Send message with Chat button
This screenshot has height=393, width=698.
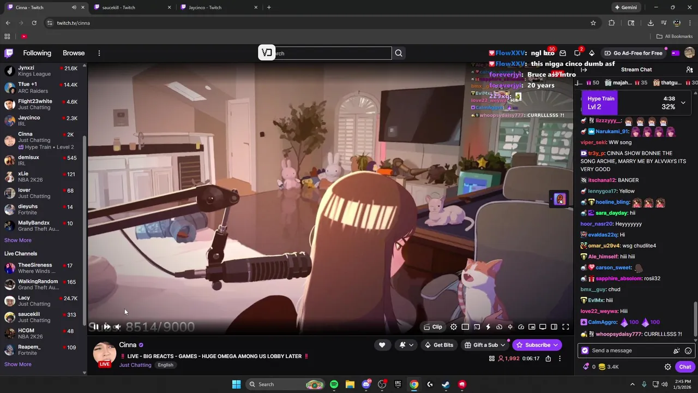[685, 367]
